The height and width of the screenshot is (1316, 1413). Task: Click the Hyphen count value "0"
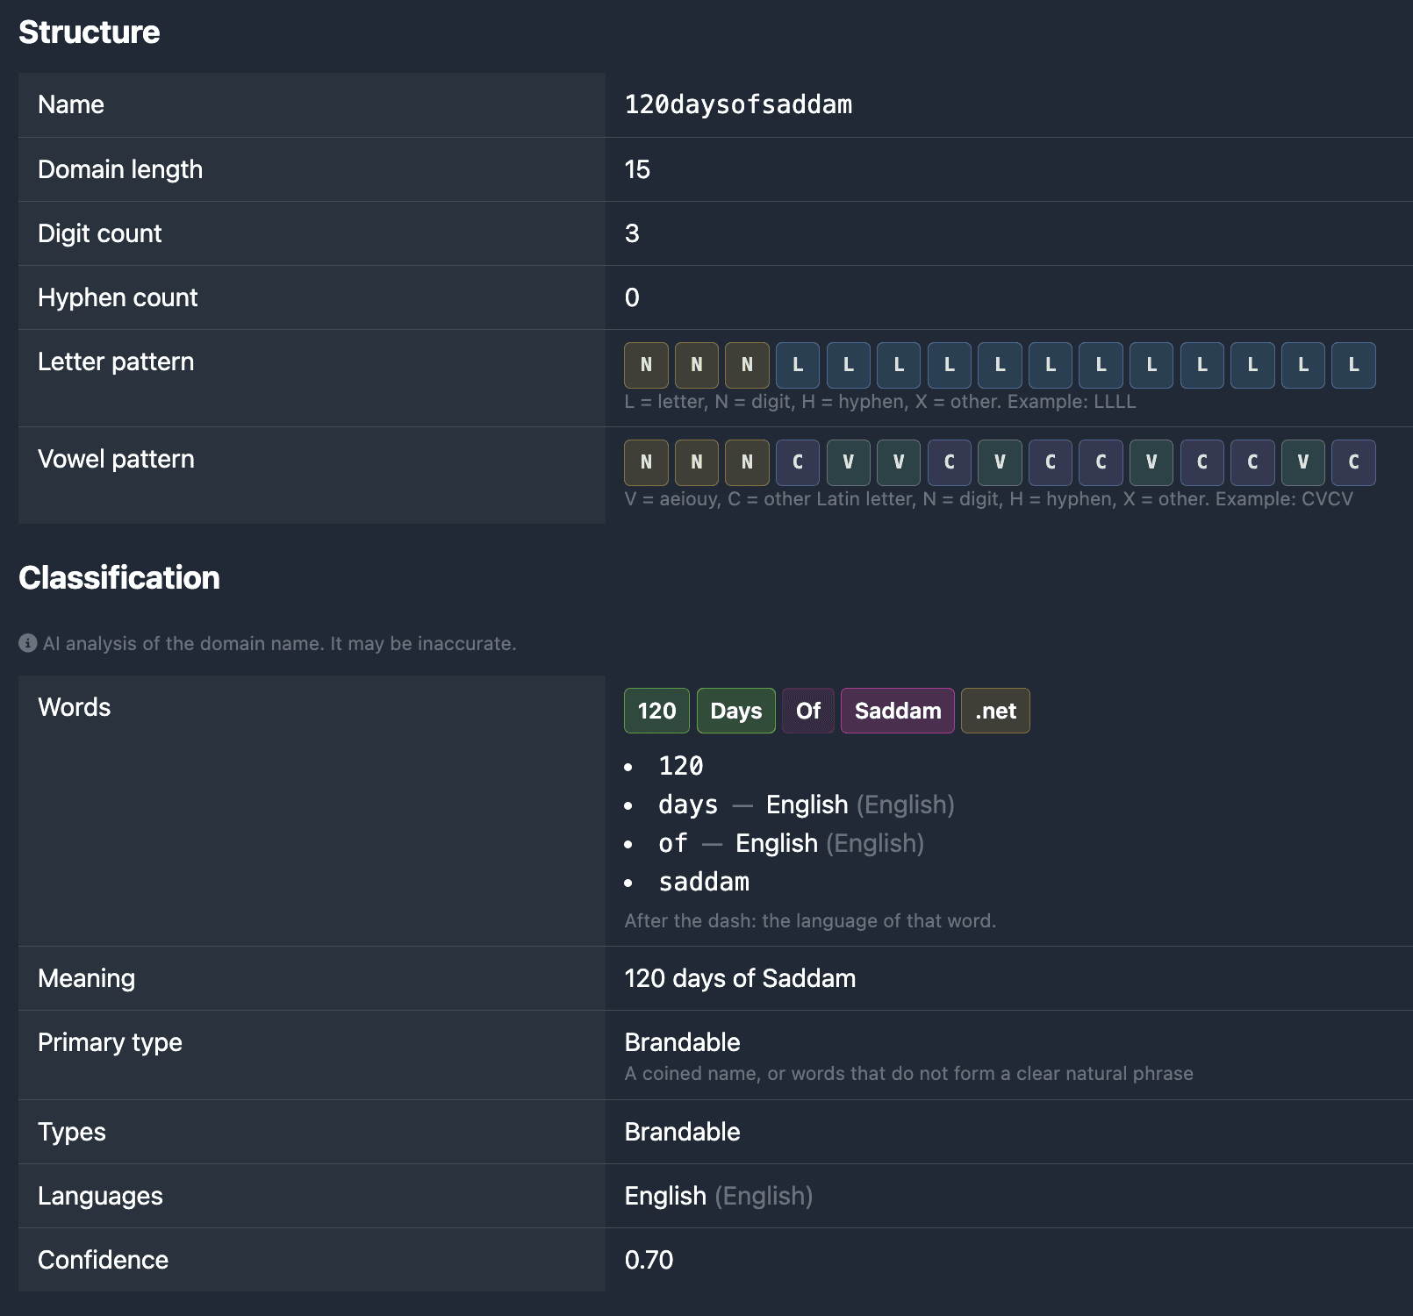tap(632, 297)
